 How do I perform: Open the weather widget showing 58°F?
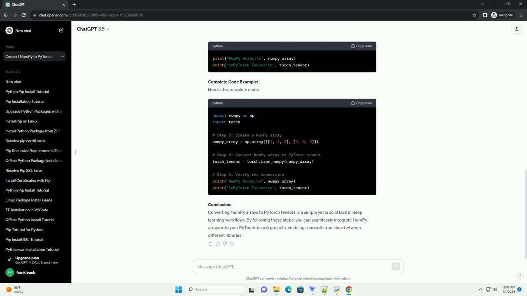(x=15, y=289)
